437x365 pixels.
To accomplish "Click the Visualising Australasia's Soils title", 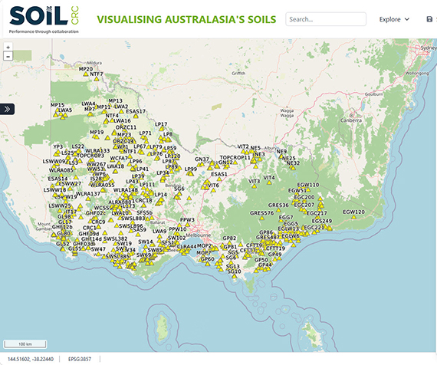I will click(x=186, y=19).
